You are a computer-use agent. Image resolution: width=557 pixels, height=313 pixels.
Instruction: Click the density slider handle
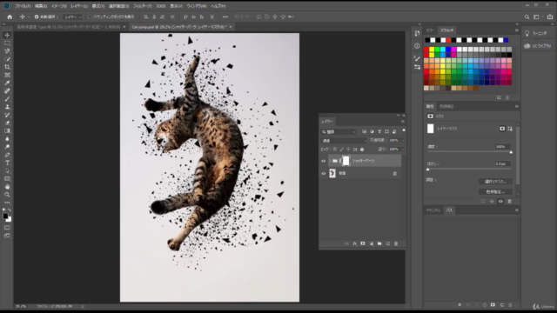coord(511,152)
